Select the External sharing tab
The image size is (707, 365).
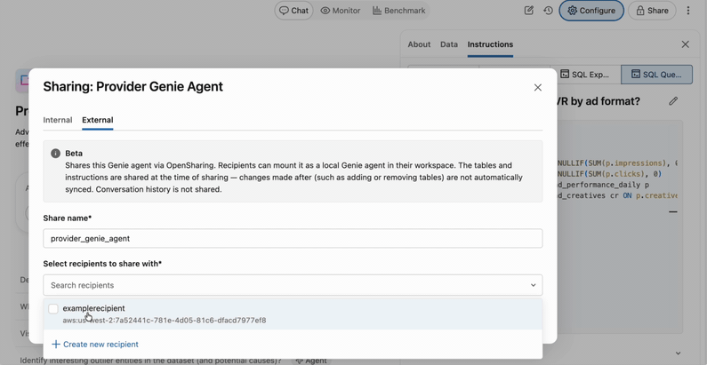pos(98,120)
